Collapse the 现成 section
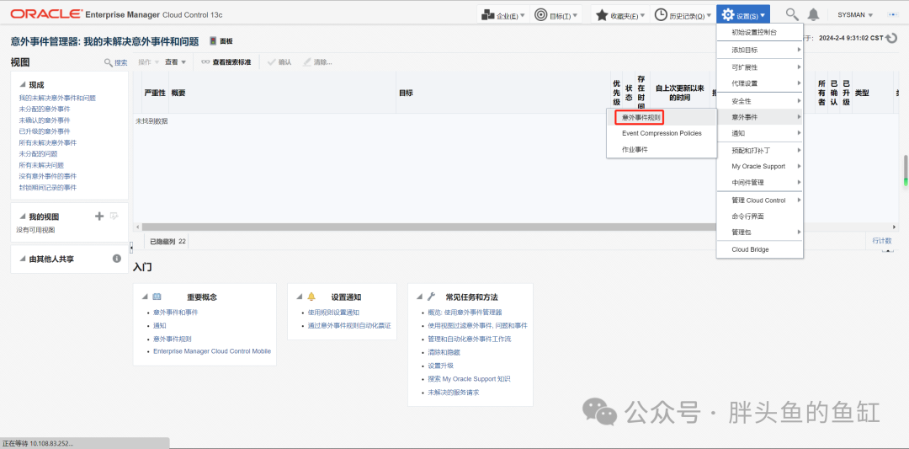This screenshot has height=449, width=909. coord(23,85)
